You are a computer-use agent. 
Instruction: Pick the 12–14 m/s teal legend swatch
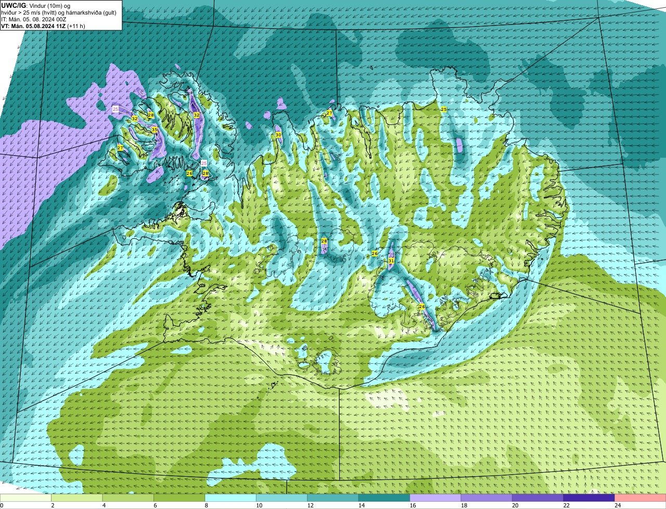tap(334, 498)
